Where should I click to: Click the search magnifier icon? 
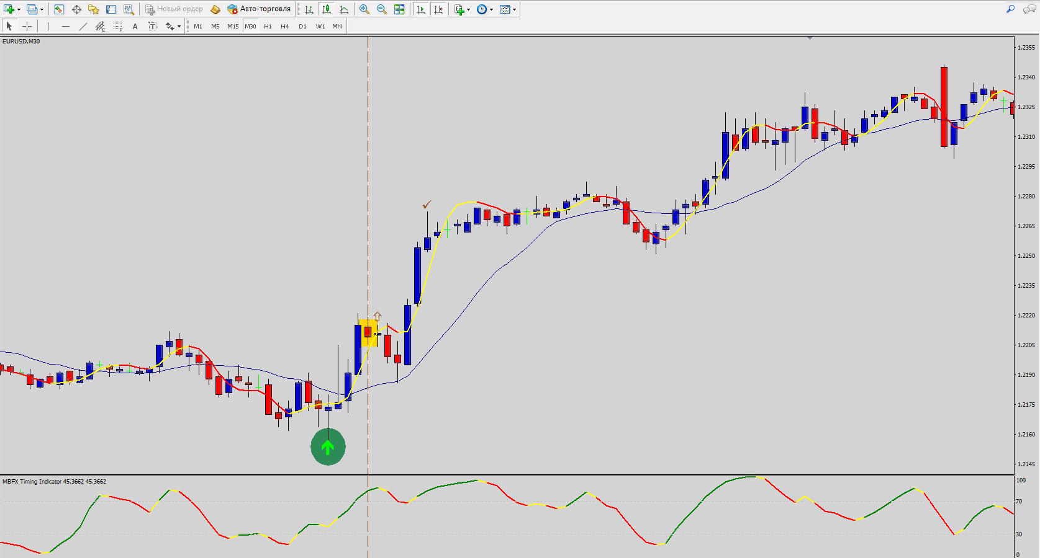coord(1010,9)
